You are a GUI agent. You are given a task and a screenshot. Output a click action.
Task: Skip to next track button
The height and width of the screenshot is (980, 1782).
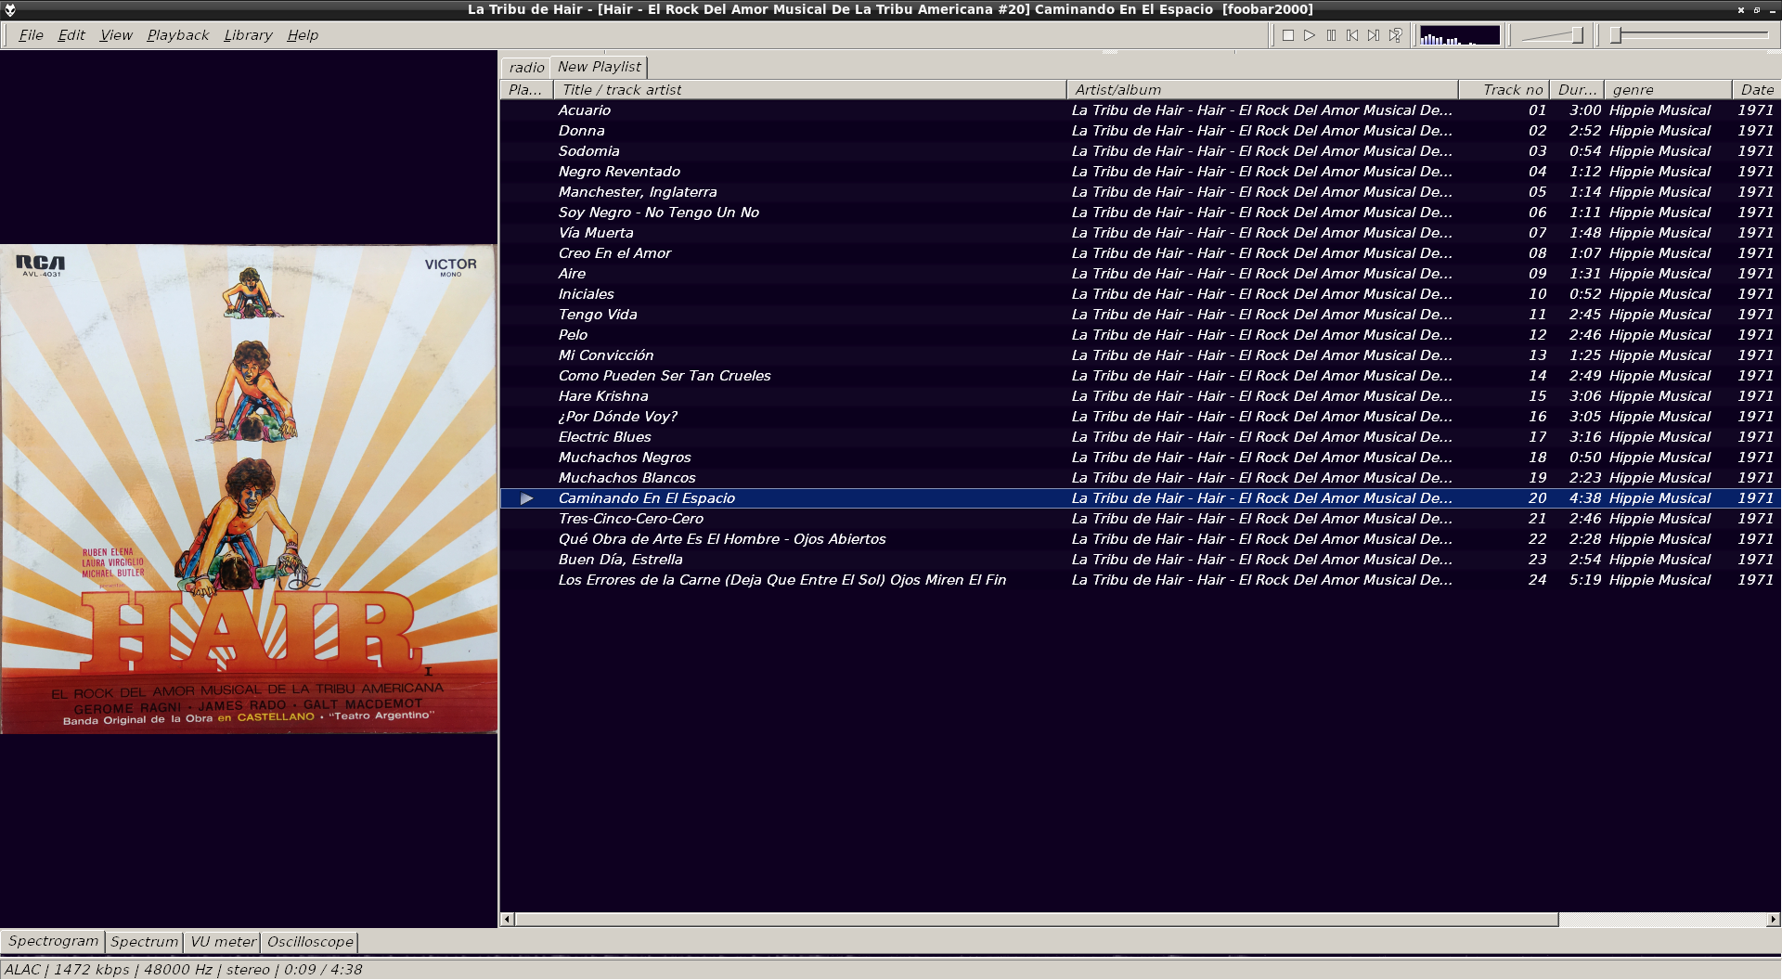click(x=1374, y=35)
